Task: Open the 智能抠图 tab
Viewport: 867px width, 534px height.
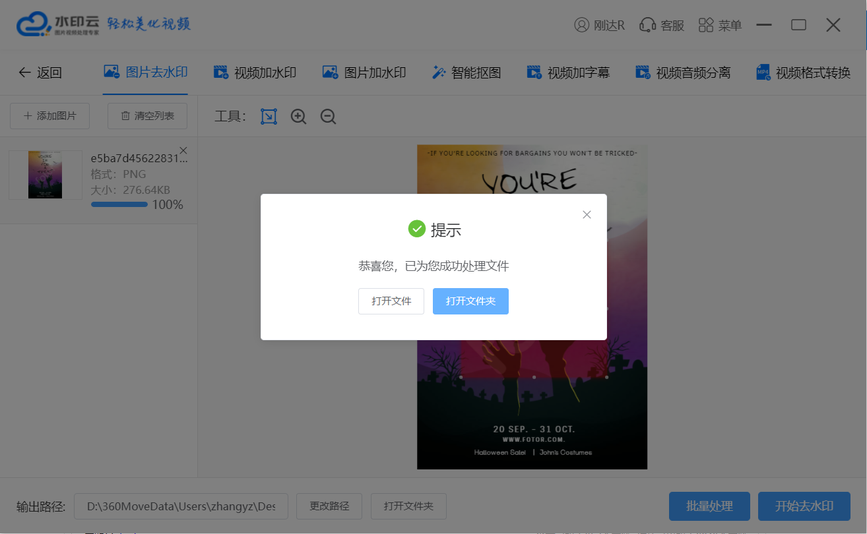Action: pyautogui.click(x=466, y=73)
